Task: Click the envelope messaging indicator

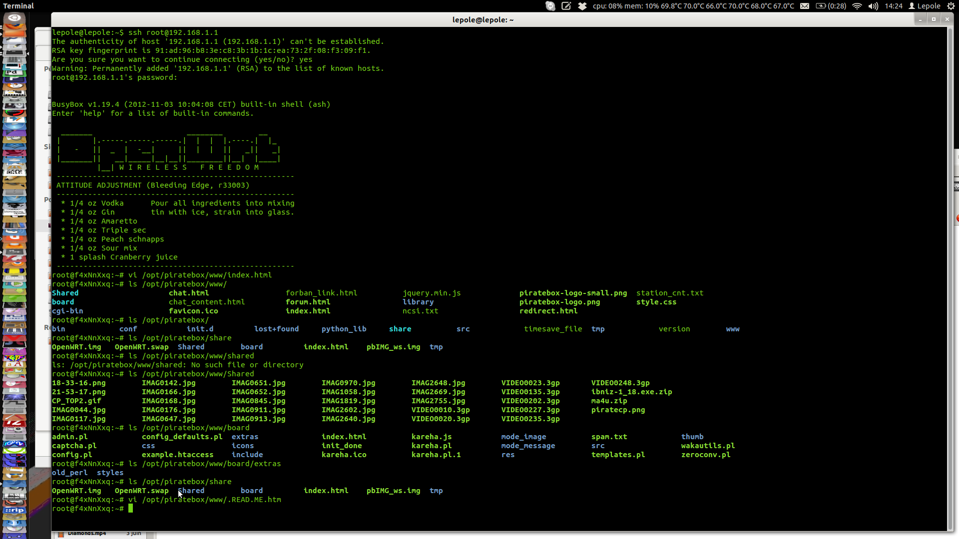Action: point(805,6)
